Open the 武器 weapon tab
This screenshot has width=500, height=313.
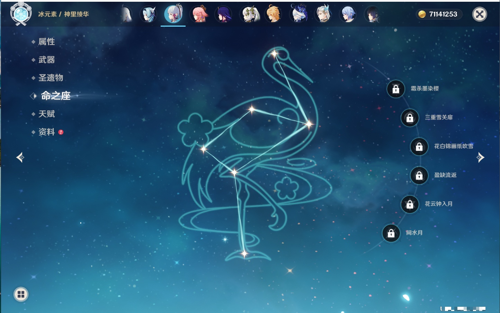point(46,60)
